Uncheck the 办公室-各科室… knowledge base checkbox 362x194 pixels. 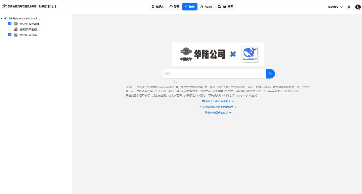point(10,35)
